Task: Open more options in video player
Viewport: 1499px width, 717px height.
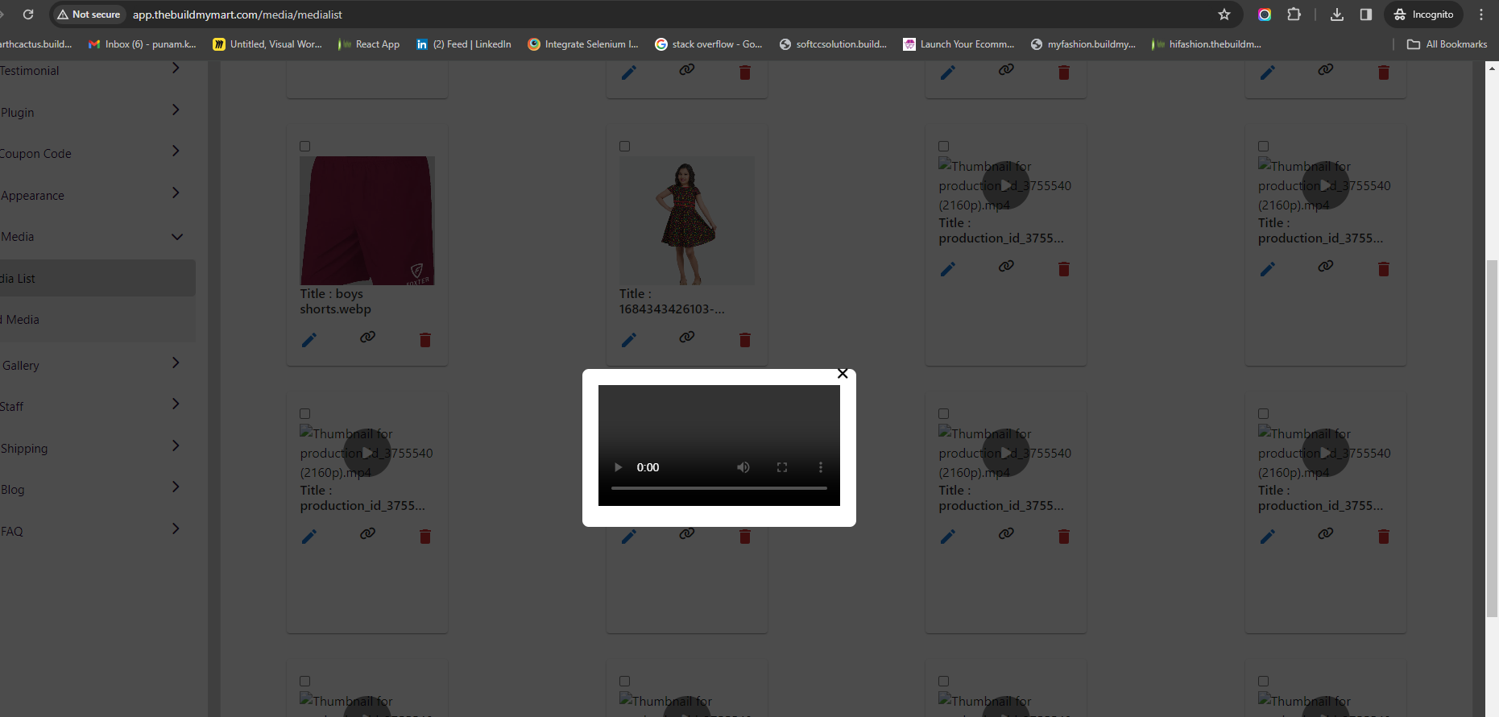Action: 821,467
